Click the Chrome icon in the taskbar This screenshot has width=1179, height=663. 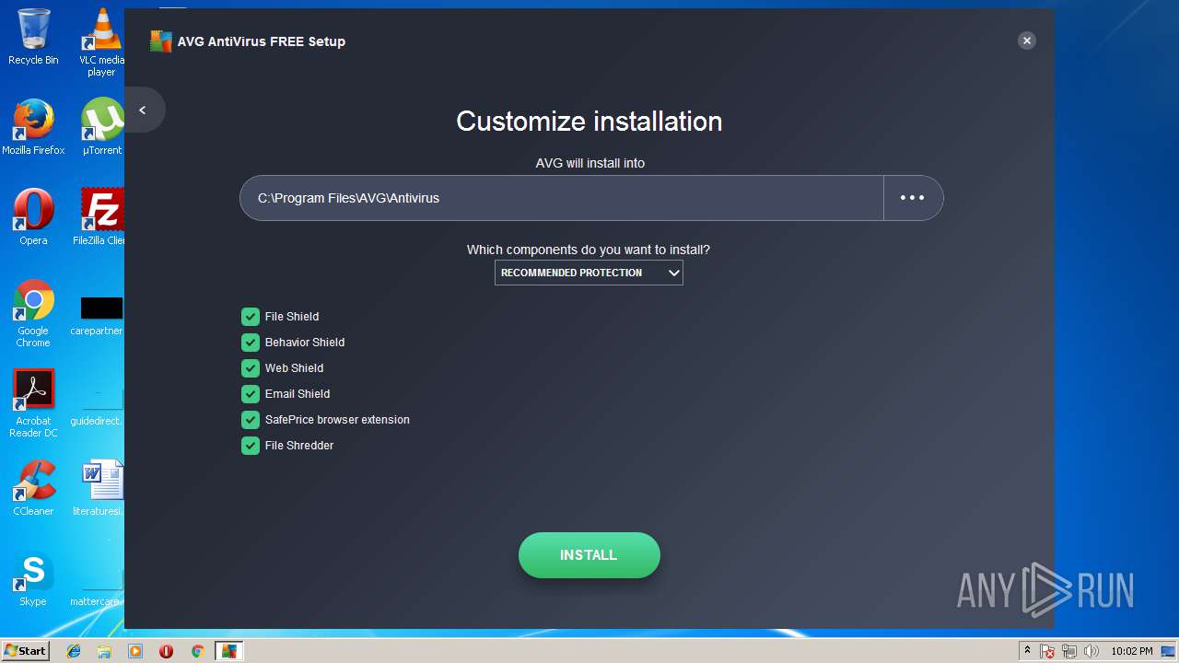197,651
